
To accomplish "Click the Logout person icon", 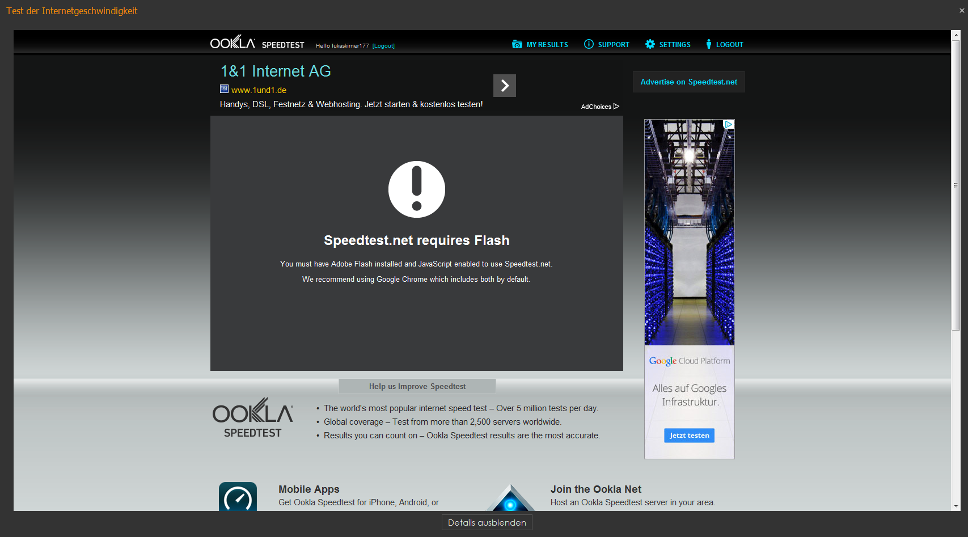I will [x=708, y=44].
